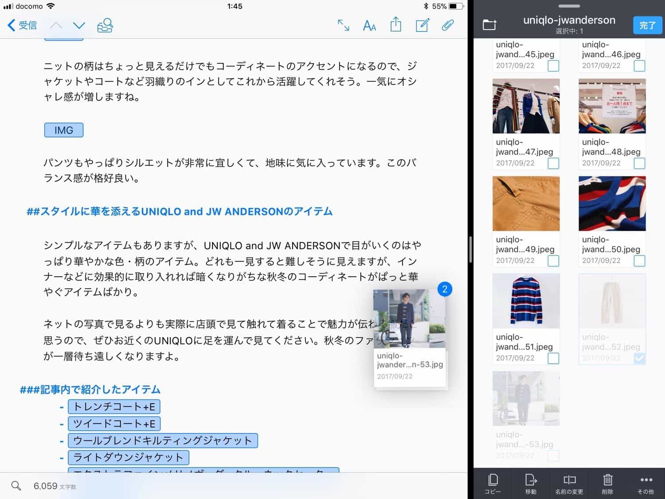The image size is (665, 499).
Task: Go back to 受信 inbox list
Action: tap(22, 25)
